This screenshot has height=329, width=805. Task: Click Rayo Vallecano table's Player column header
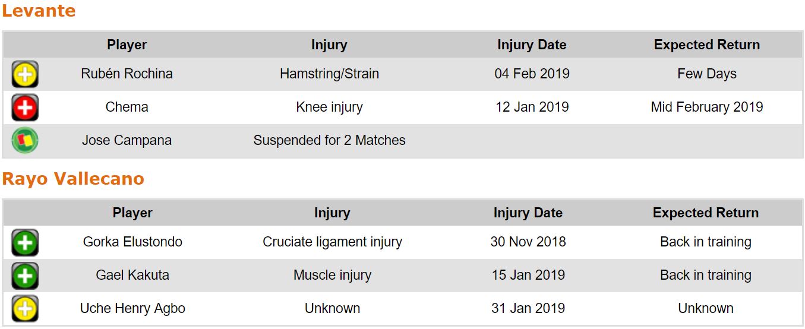point(132,213)
